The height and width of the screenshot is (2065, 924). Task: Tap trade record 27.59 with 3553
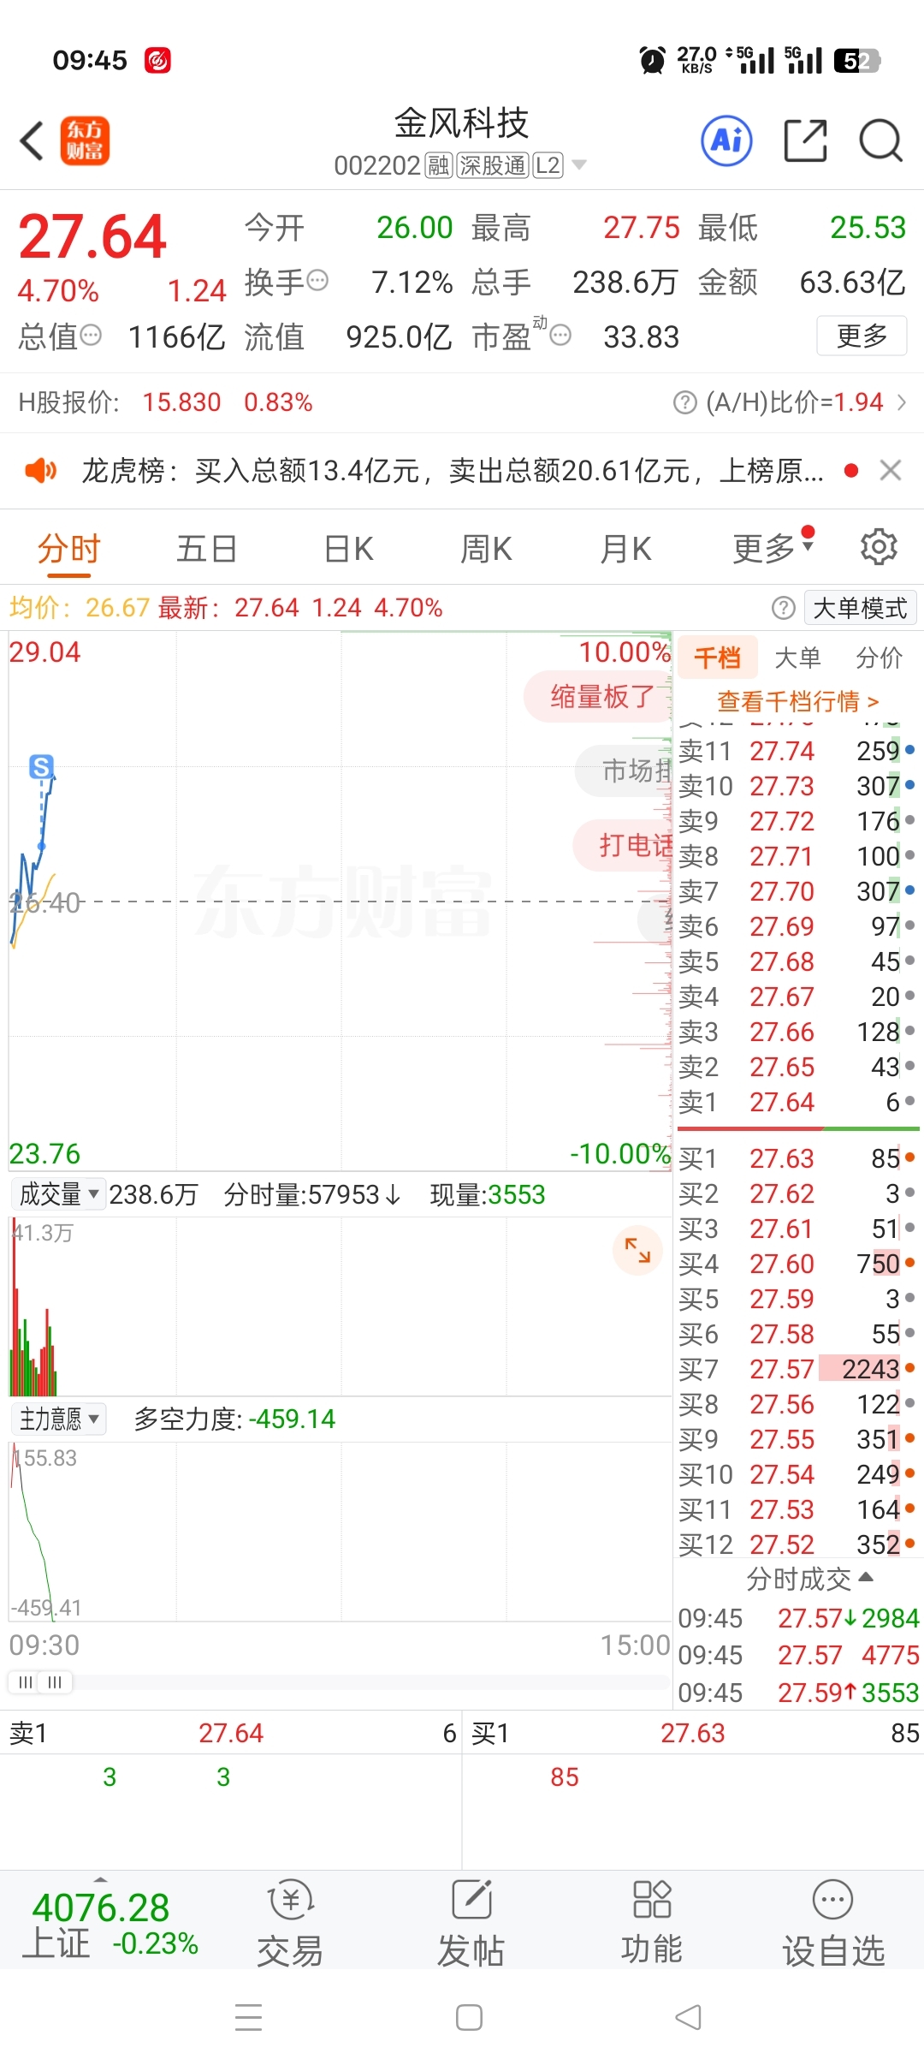click(x=798, y=1693)
